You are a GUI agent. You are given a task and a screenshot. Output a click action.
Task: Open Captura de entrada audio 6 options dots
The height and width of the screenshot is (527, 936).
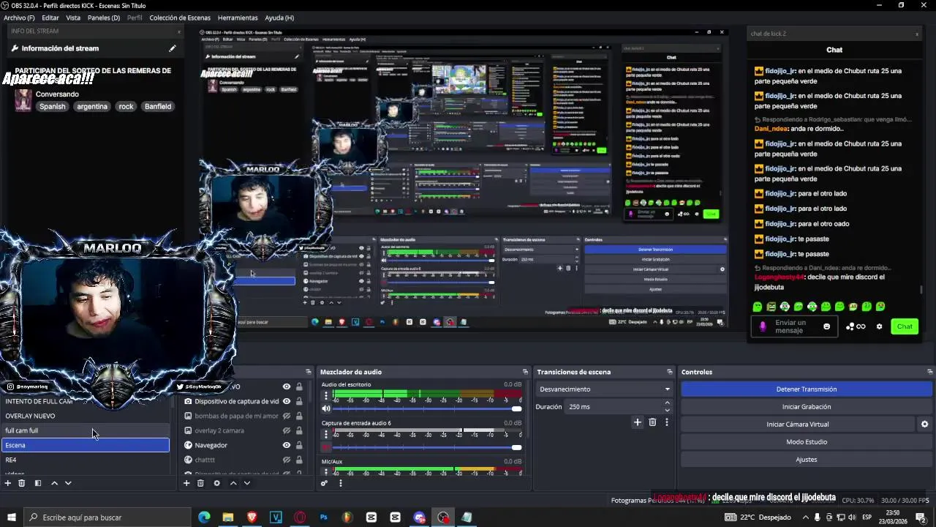[327, 433]
